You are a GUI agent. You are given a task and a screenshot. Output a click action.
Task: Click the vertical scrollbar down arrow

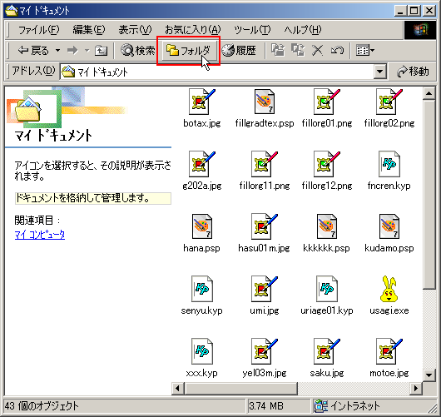click(x=429, y=375)
